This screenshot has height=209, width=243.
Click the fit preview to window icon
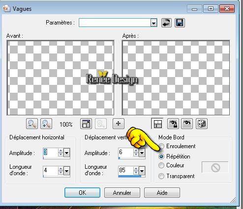point(86,124)
